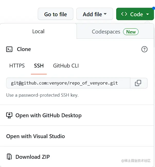Screen dimensions: 155x167
Task: Select the SSH clone URL field
Action: click(x=68, y=83)
